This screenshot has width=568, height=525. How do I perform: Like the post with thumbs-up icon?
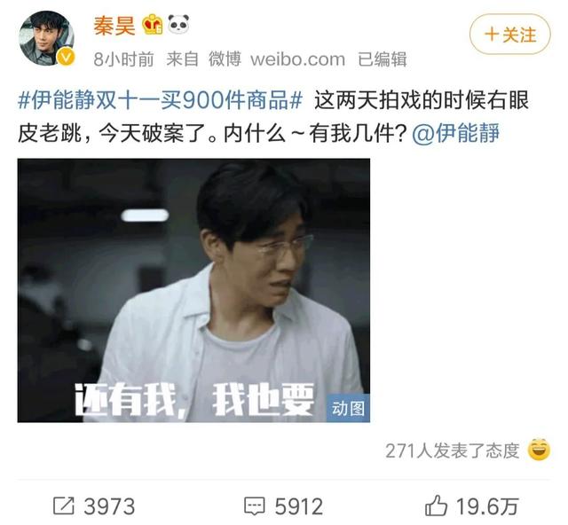click(436, 505)
